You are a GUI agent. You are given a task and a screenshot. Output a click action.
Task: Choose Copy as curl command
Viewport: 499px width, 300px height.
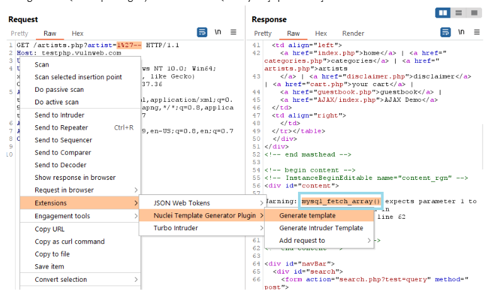point(80,242)
